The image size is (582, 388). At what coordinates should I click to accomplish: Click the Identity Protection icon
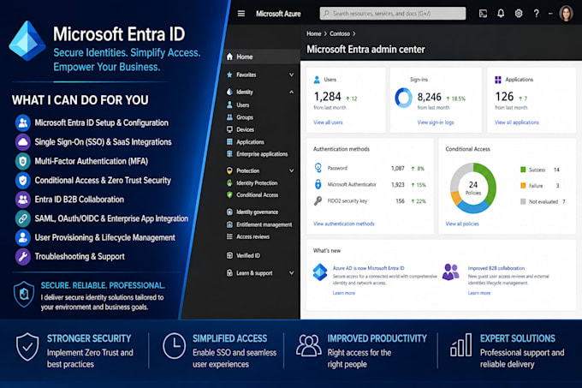tap(229, 182)
